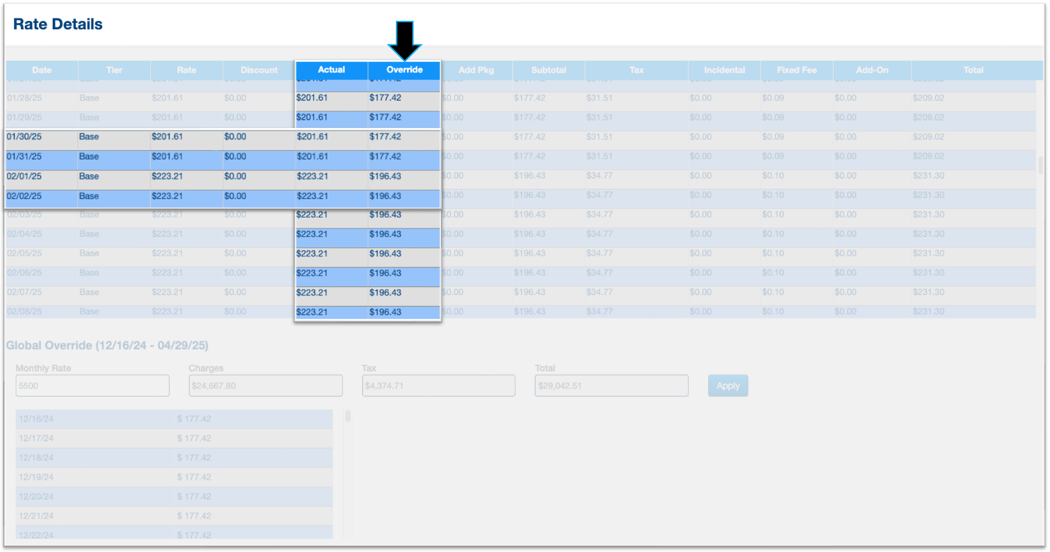Screen dimensions: 1050x552
Task: Click the Override column header
Action: (x=404, y=70)
